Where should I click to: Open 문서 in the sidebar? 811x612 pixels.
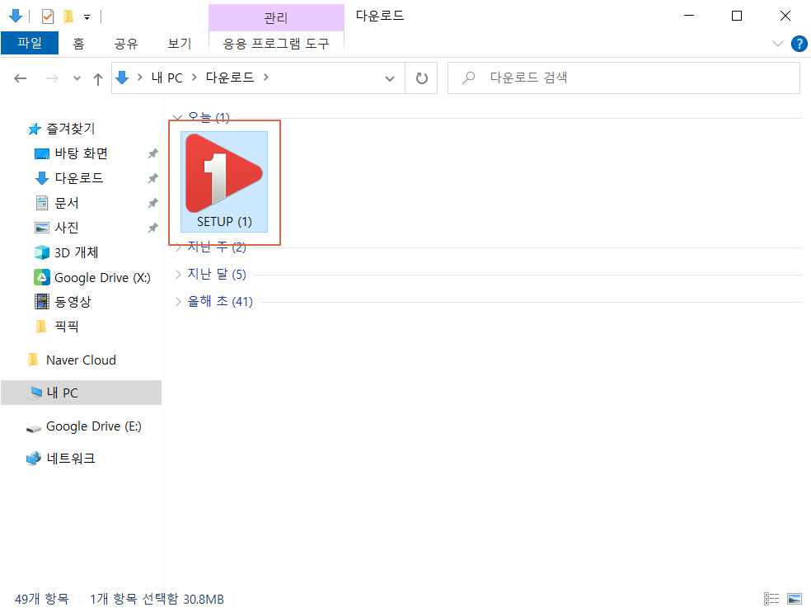coord(67,203)
